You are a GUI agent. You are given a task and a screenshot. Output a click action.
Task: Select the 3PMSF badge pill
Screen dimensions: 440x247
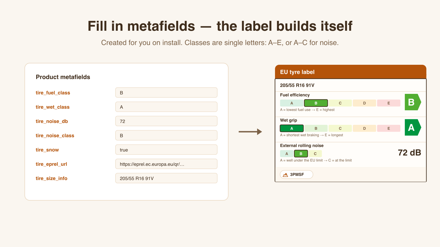tap(296, 175)
